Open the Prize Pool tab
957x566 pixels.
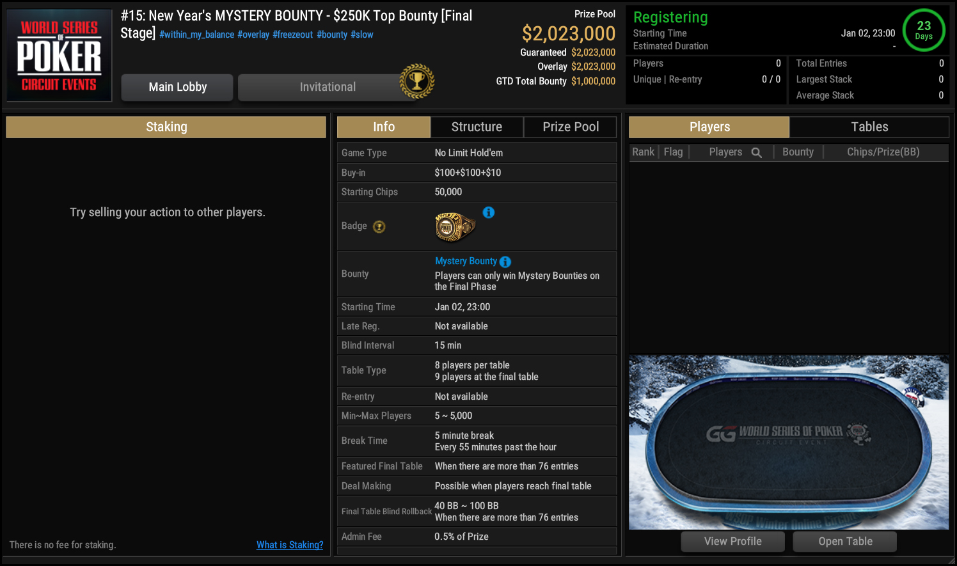click(571, 127)
